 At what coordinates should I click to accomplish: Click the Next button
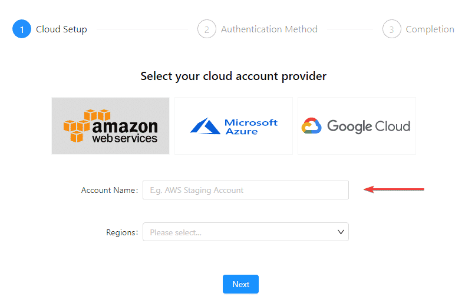pyautogui.click(x=240, y=284)
